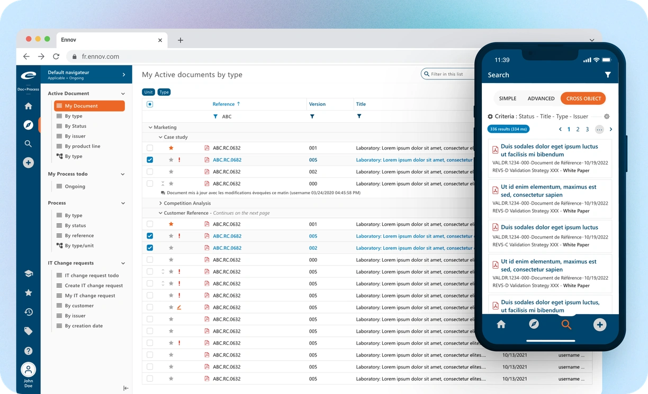This screenshot has width=648, height=394.
Task: Collapse the navigation panel arrow icon
Action: 125,388
